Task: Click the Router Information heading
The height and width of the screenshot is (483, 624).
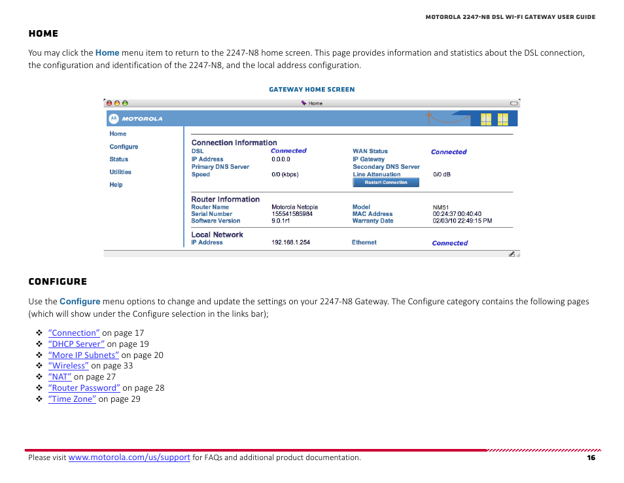Action: 225,199
